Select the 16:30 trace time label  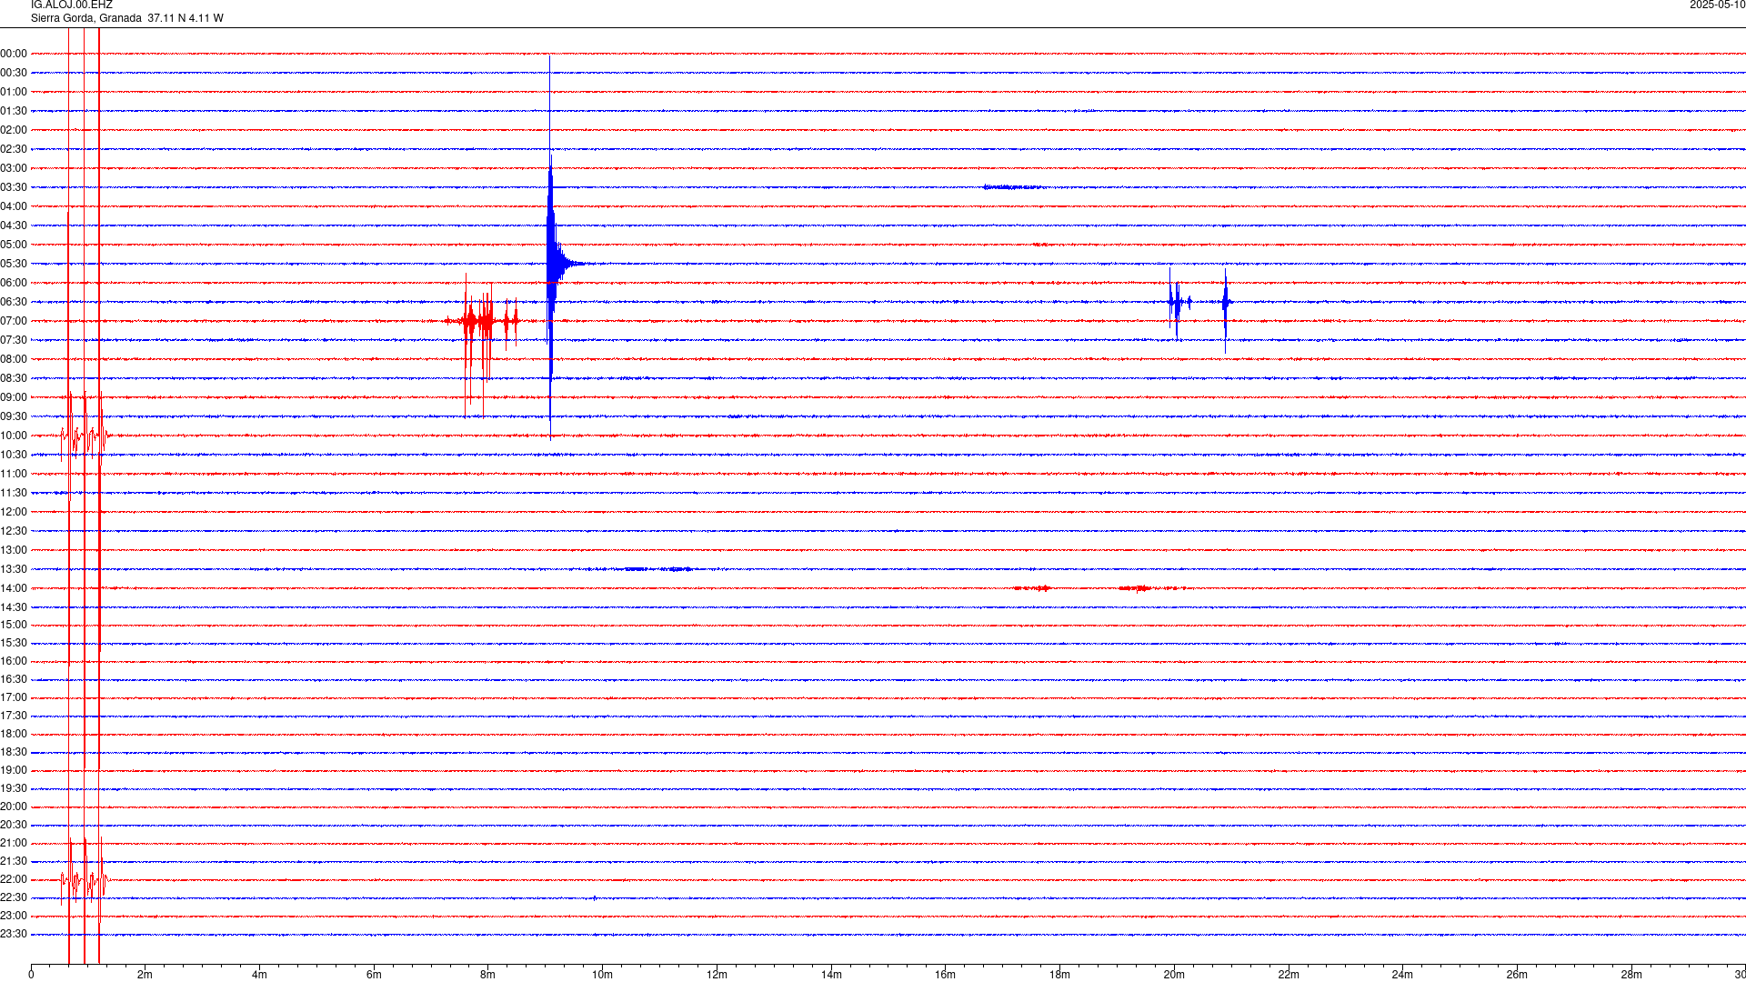pyautogui.click(x=14, y=679)
